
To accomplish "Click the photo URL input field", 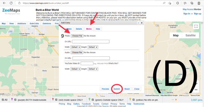I will (91, 42).
